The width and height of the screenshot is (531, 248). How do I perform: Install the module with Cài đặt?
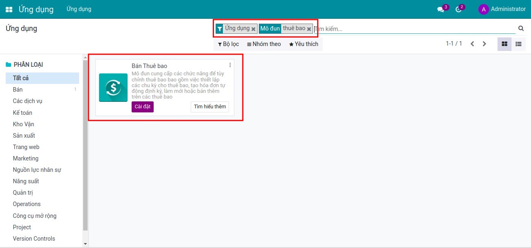(x=143, y=107)
